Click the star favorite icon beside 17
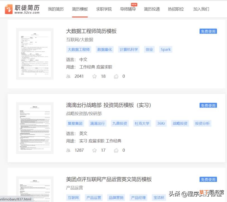 (x=94, y=150)
